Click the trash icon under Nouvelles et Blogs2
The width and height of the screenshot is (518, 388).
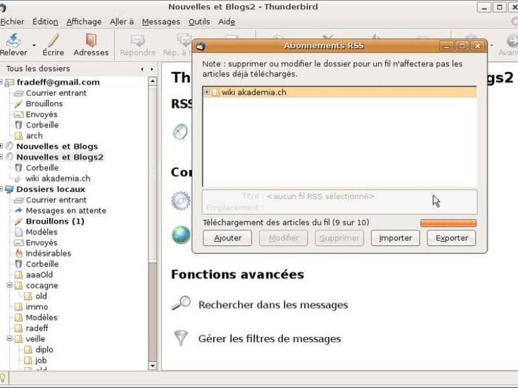coord(19,168)
